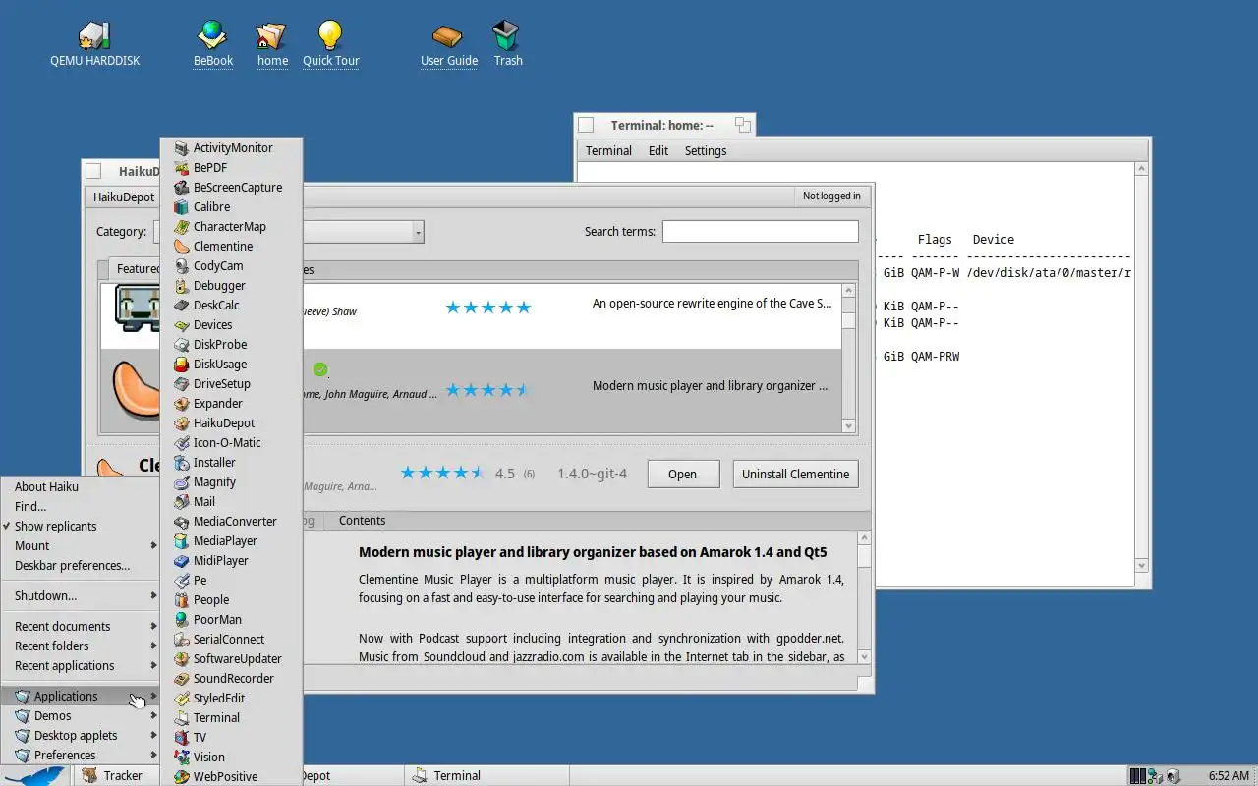The height and width of the screenshot is (786, 1258).
Task: Open Expander from Applications list
Action: [231, 403]
